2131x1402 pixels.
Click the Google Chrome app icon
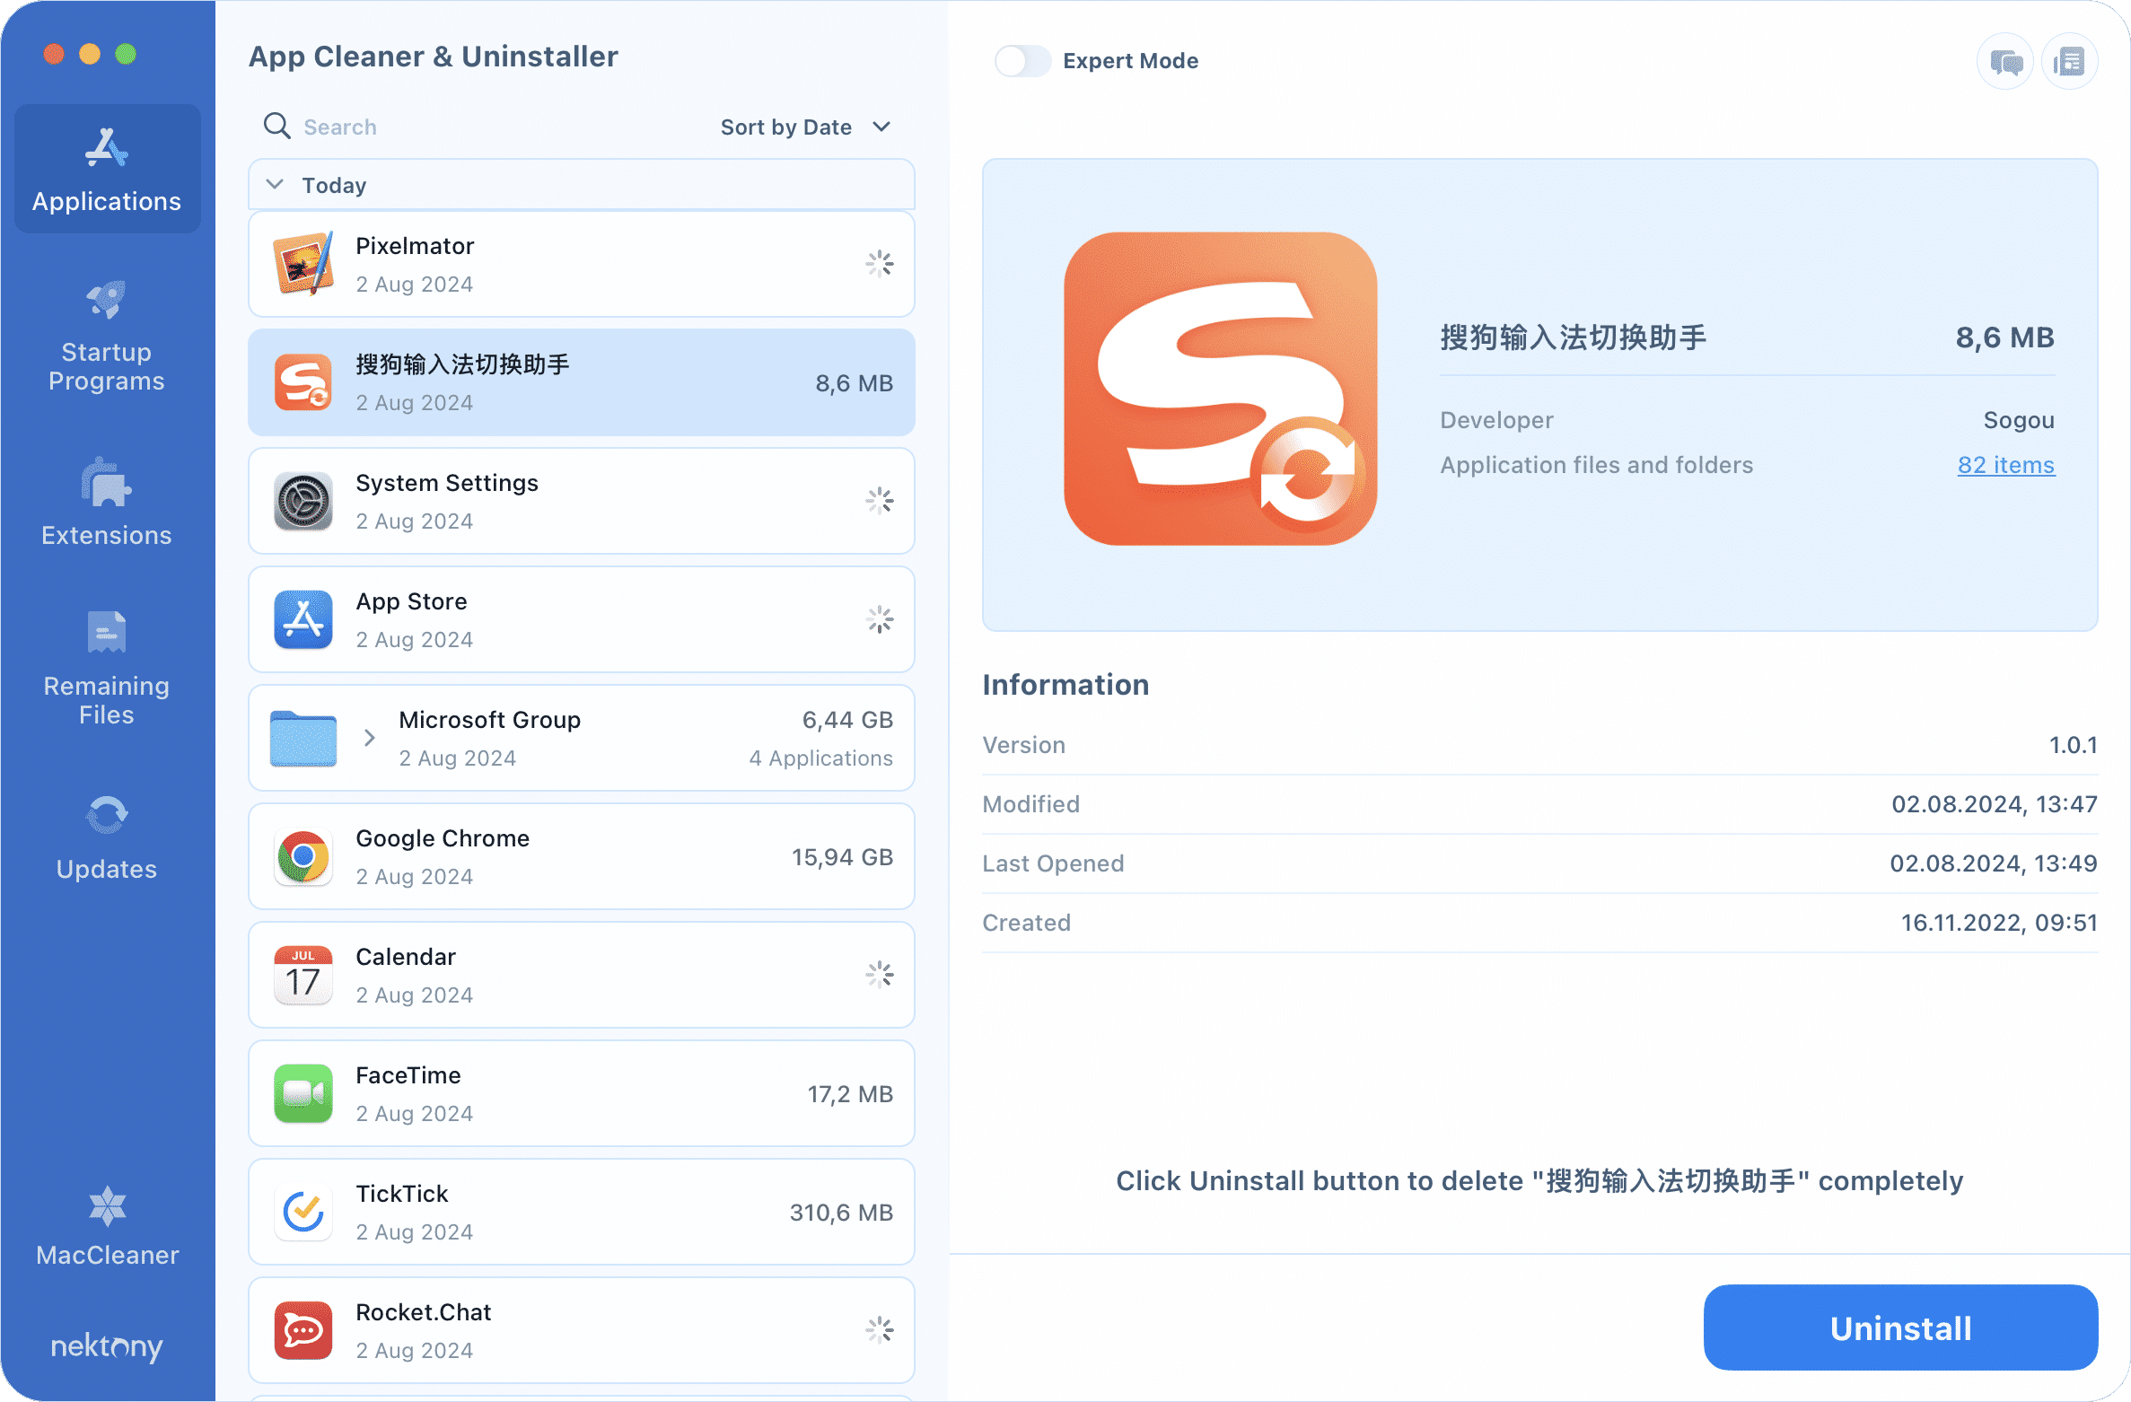303,855
